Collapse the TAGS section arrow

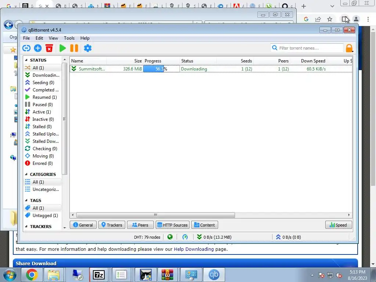(26, 200)
